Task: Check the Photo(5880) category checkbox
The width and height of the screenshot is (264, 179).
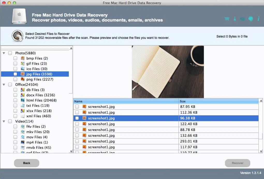Action: click(10, 53)
